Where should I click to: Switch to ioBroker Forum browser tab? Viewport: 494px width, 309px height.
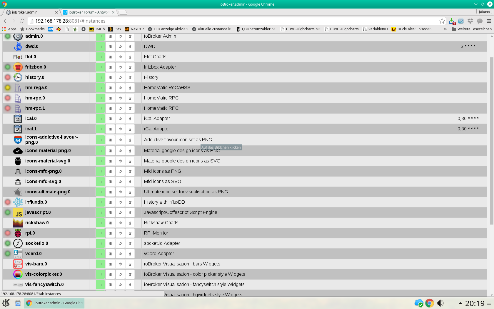[x=89, y=12]
